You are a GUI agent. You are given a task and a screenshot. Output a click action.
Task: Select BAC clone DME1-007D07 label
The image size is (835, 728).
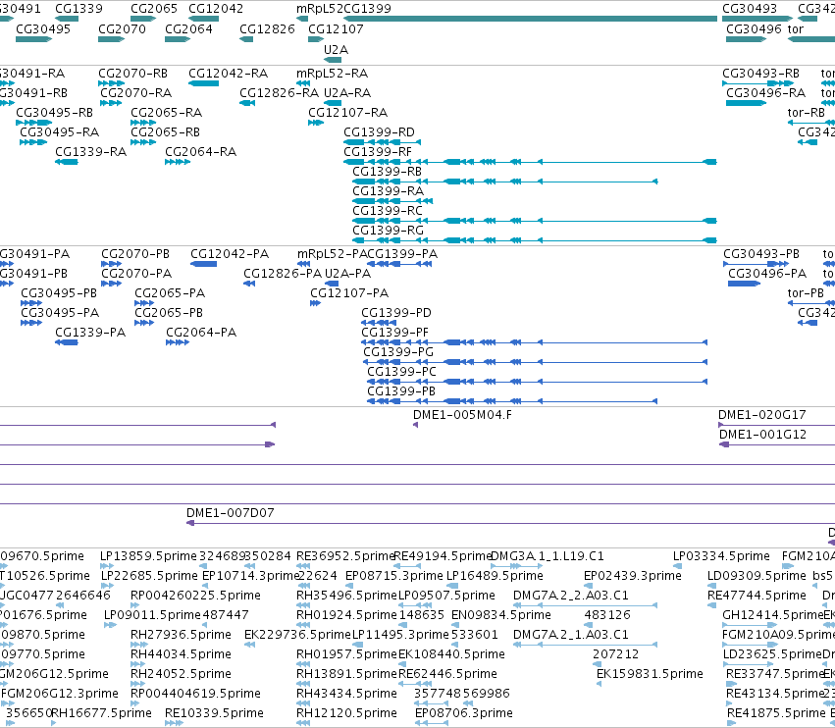230,513
